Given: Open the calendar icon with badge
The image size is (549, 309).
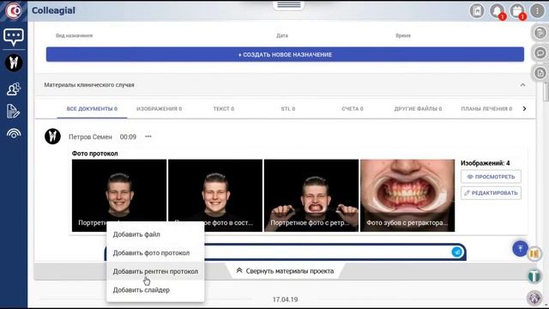Looking at the screenshot, I should 517,11.
